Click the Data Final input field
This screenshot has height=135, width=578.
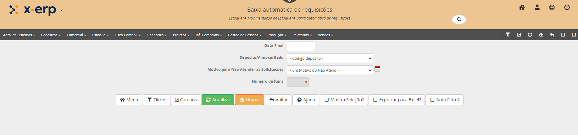point(301,46)
